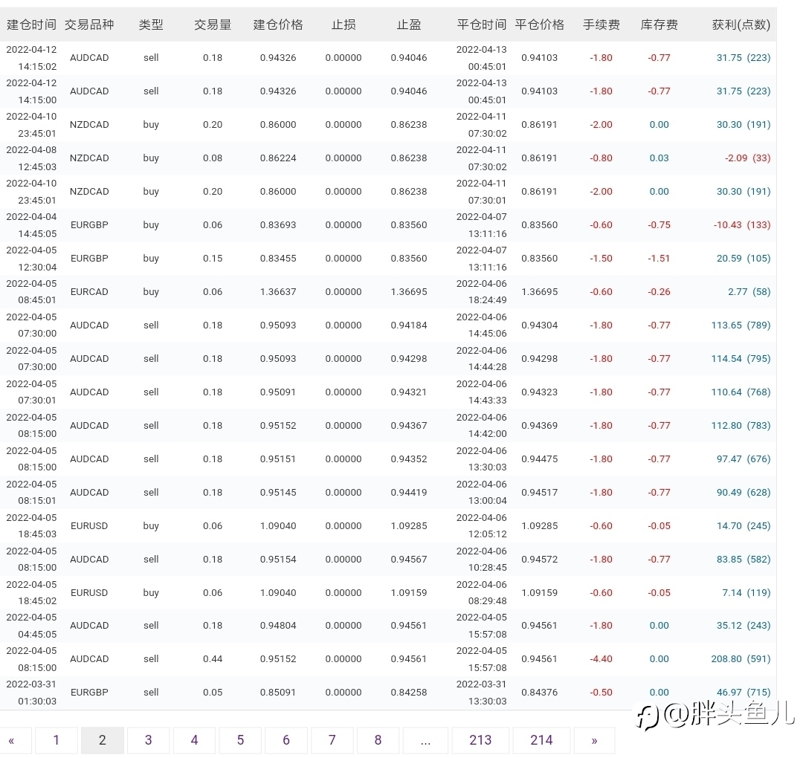Select profit value 208.80 (591)
Viewport: 803px width, 758px height.
click(x=741, y=658)
